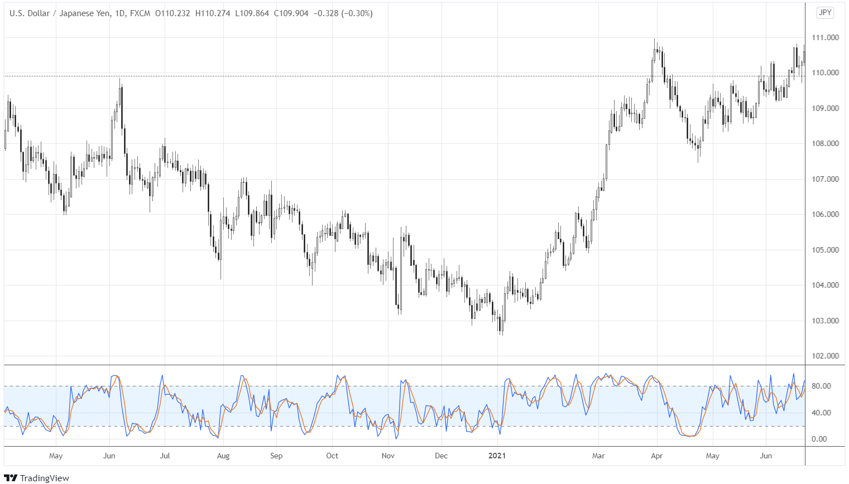The height and width of the screenshot is (484, 849).
Task: Click the low value L109.864
Action: (252, 13)
